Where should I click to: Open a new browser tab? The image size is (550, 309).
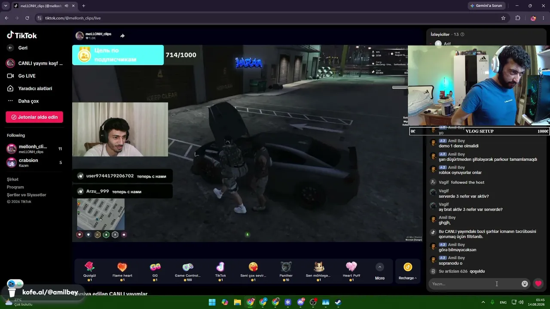coord(83,6)
